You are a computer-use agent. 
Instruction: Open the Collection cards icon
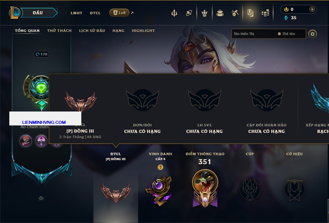189,13
